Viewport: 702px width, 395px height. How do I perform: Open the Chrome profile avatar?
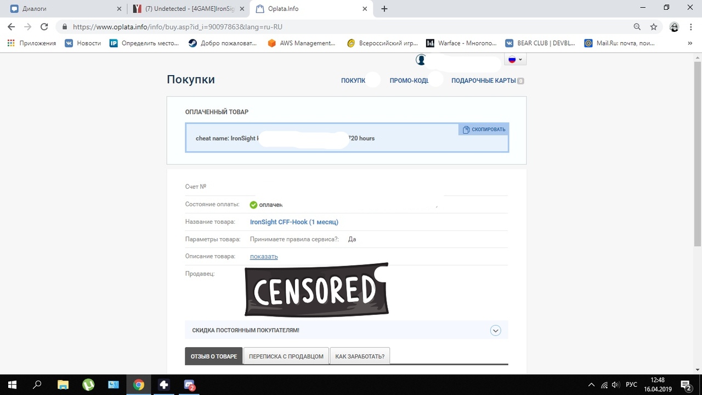(674, 26)
